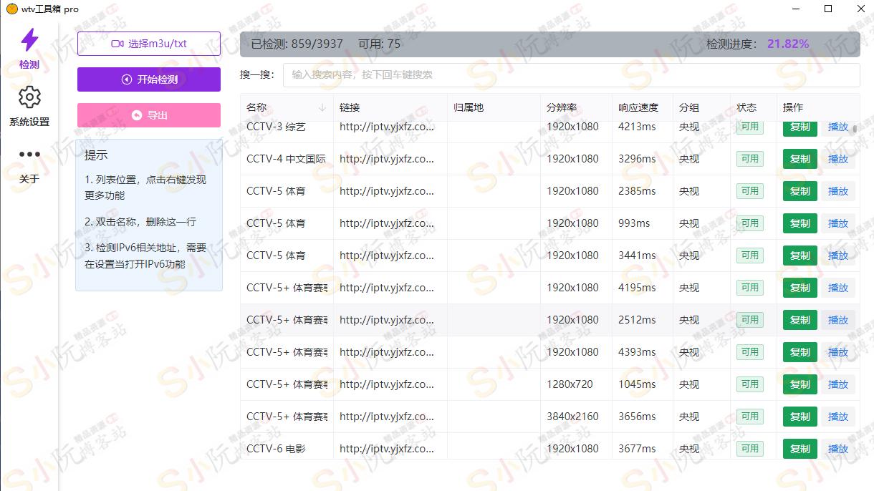Screen dimensions: 874x491
Task: Copy the 3840x2160 CCTV-5+ row link
Action: click(x=799, y=417)
